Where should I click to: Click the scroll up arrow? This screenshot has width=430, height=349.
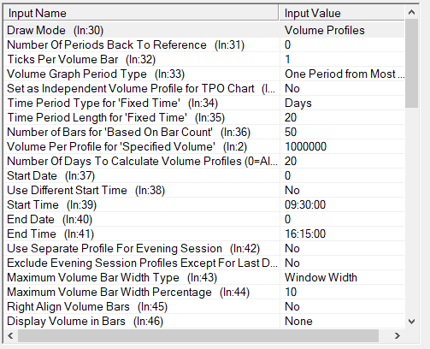411,12
